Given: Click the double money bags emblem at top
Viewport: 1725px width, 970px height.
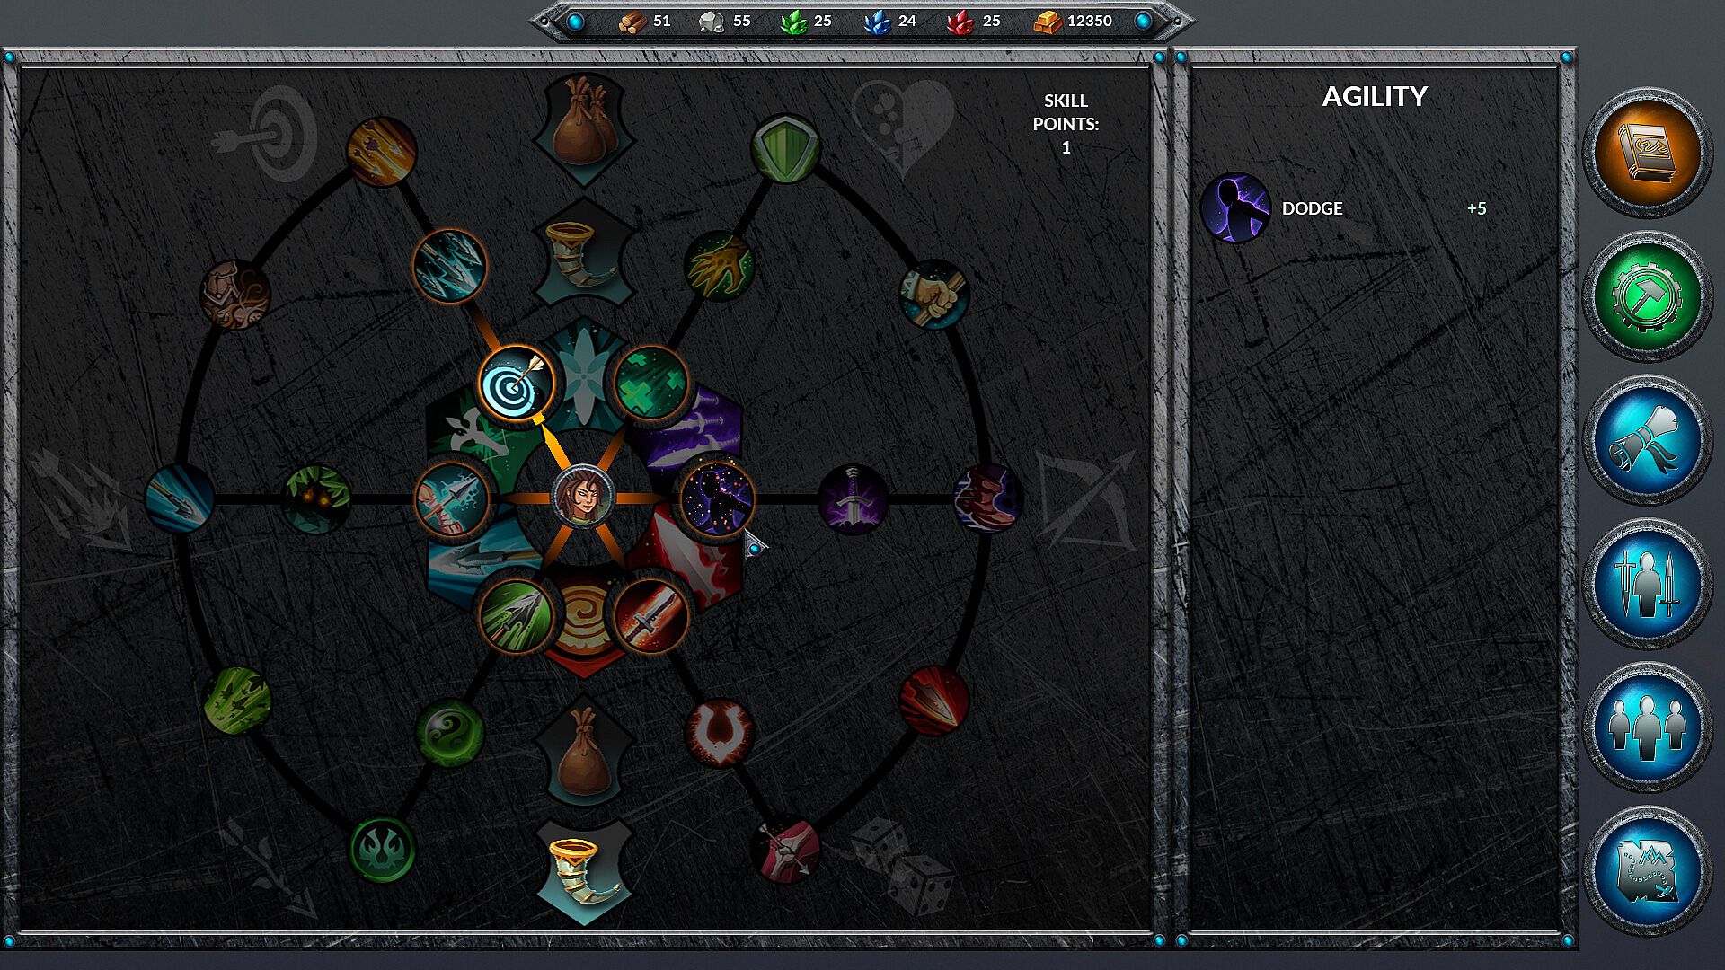Looking at the screenshot, I should (584, 126).
